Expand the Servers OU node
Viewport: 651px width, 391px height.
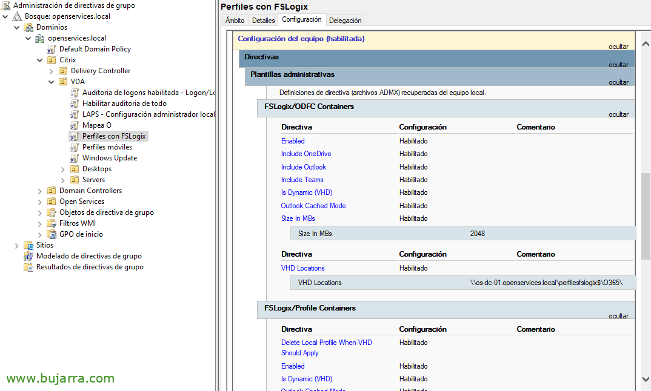tap(63, 180)
